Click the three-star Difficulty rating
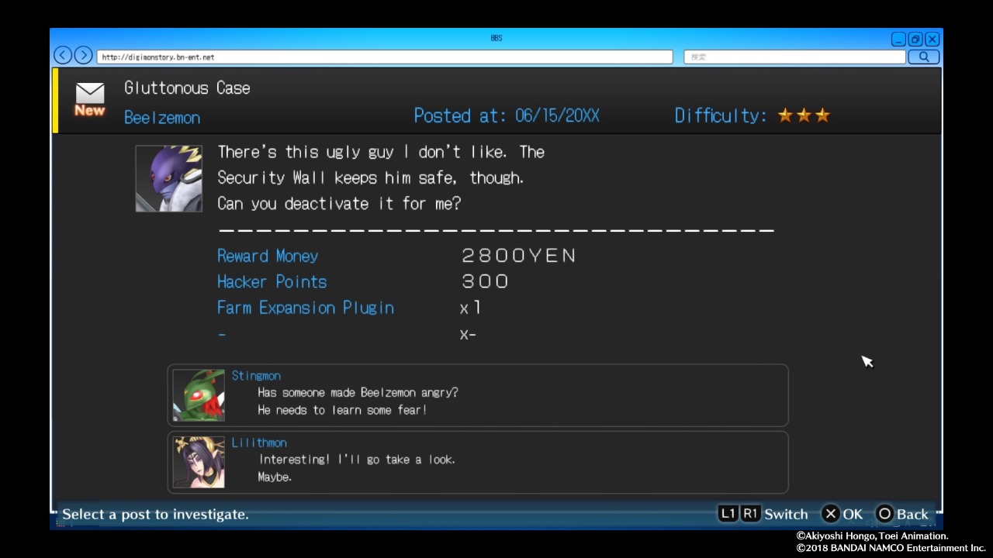The width and height of the screenshot is (993, 558). pos(804,115)
